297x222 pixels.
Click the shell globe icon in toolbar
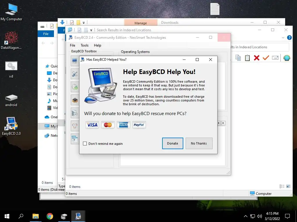pos(287,58)
